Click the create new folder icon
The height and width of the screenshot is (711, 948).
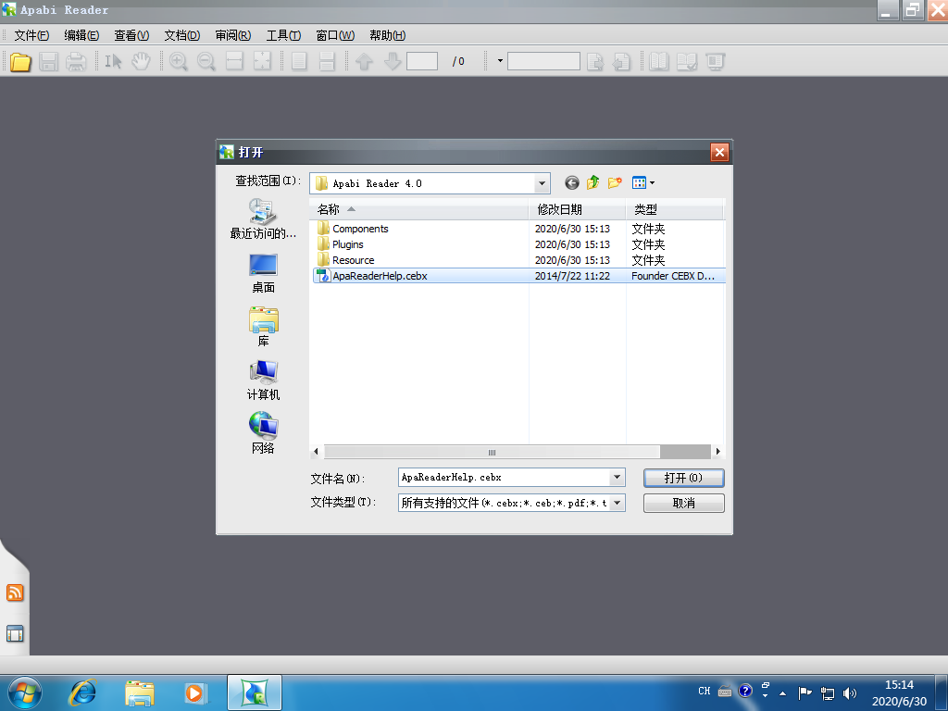click(615, 182)
